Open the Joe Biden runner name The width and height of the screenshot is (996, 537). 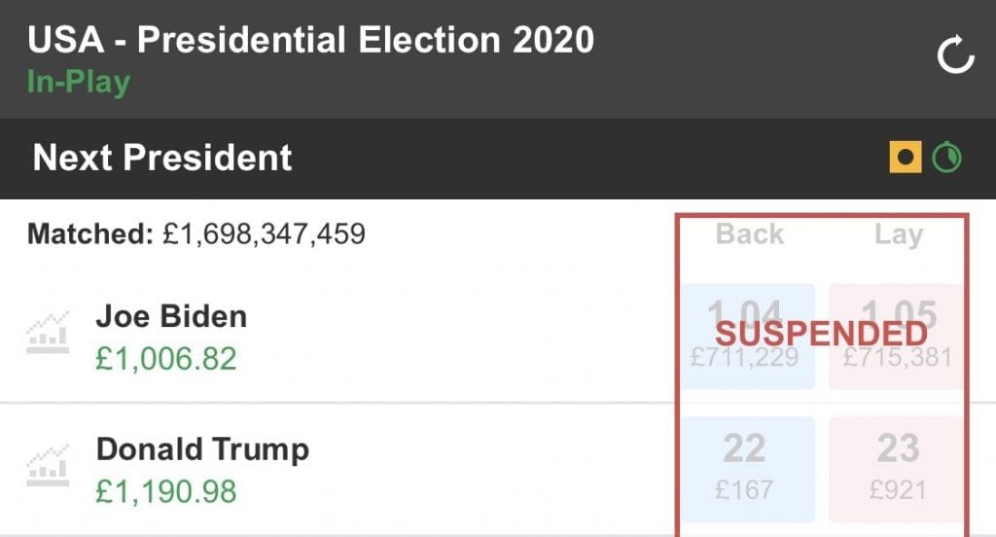(x=171, y=316)
